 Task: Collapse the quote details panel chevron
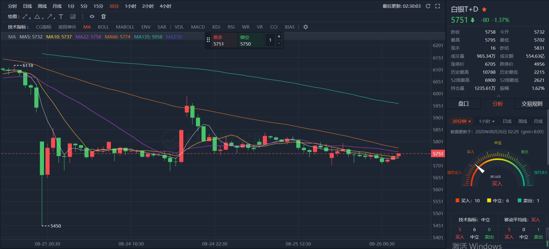(499, 96)
